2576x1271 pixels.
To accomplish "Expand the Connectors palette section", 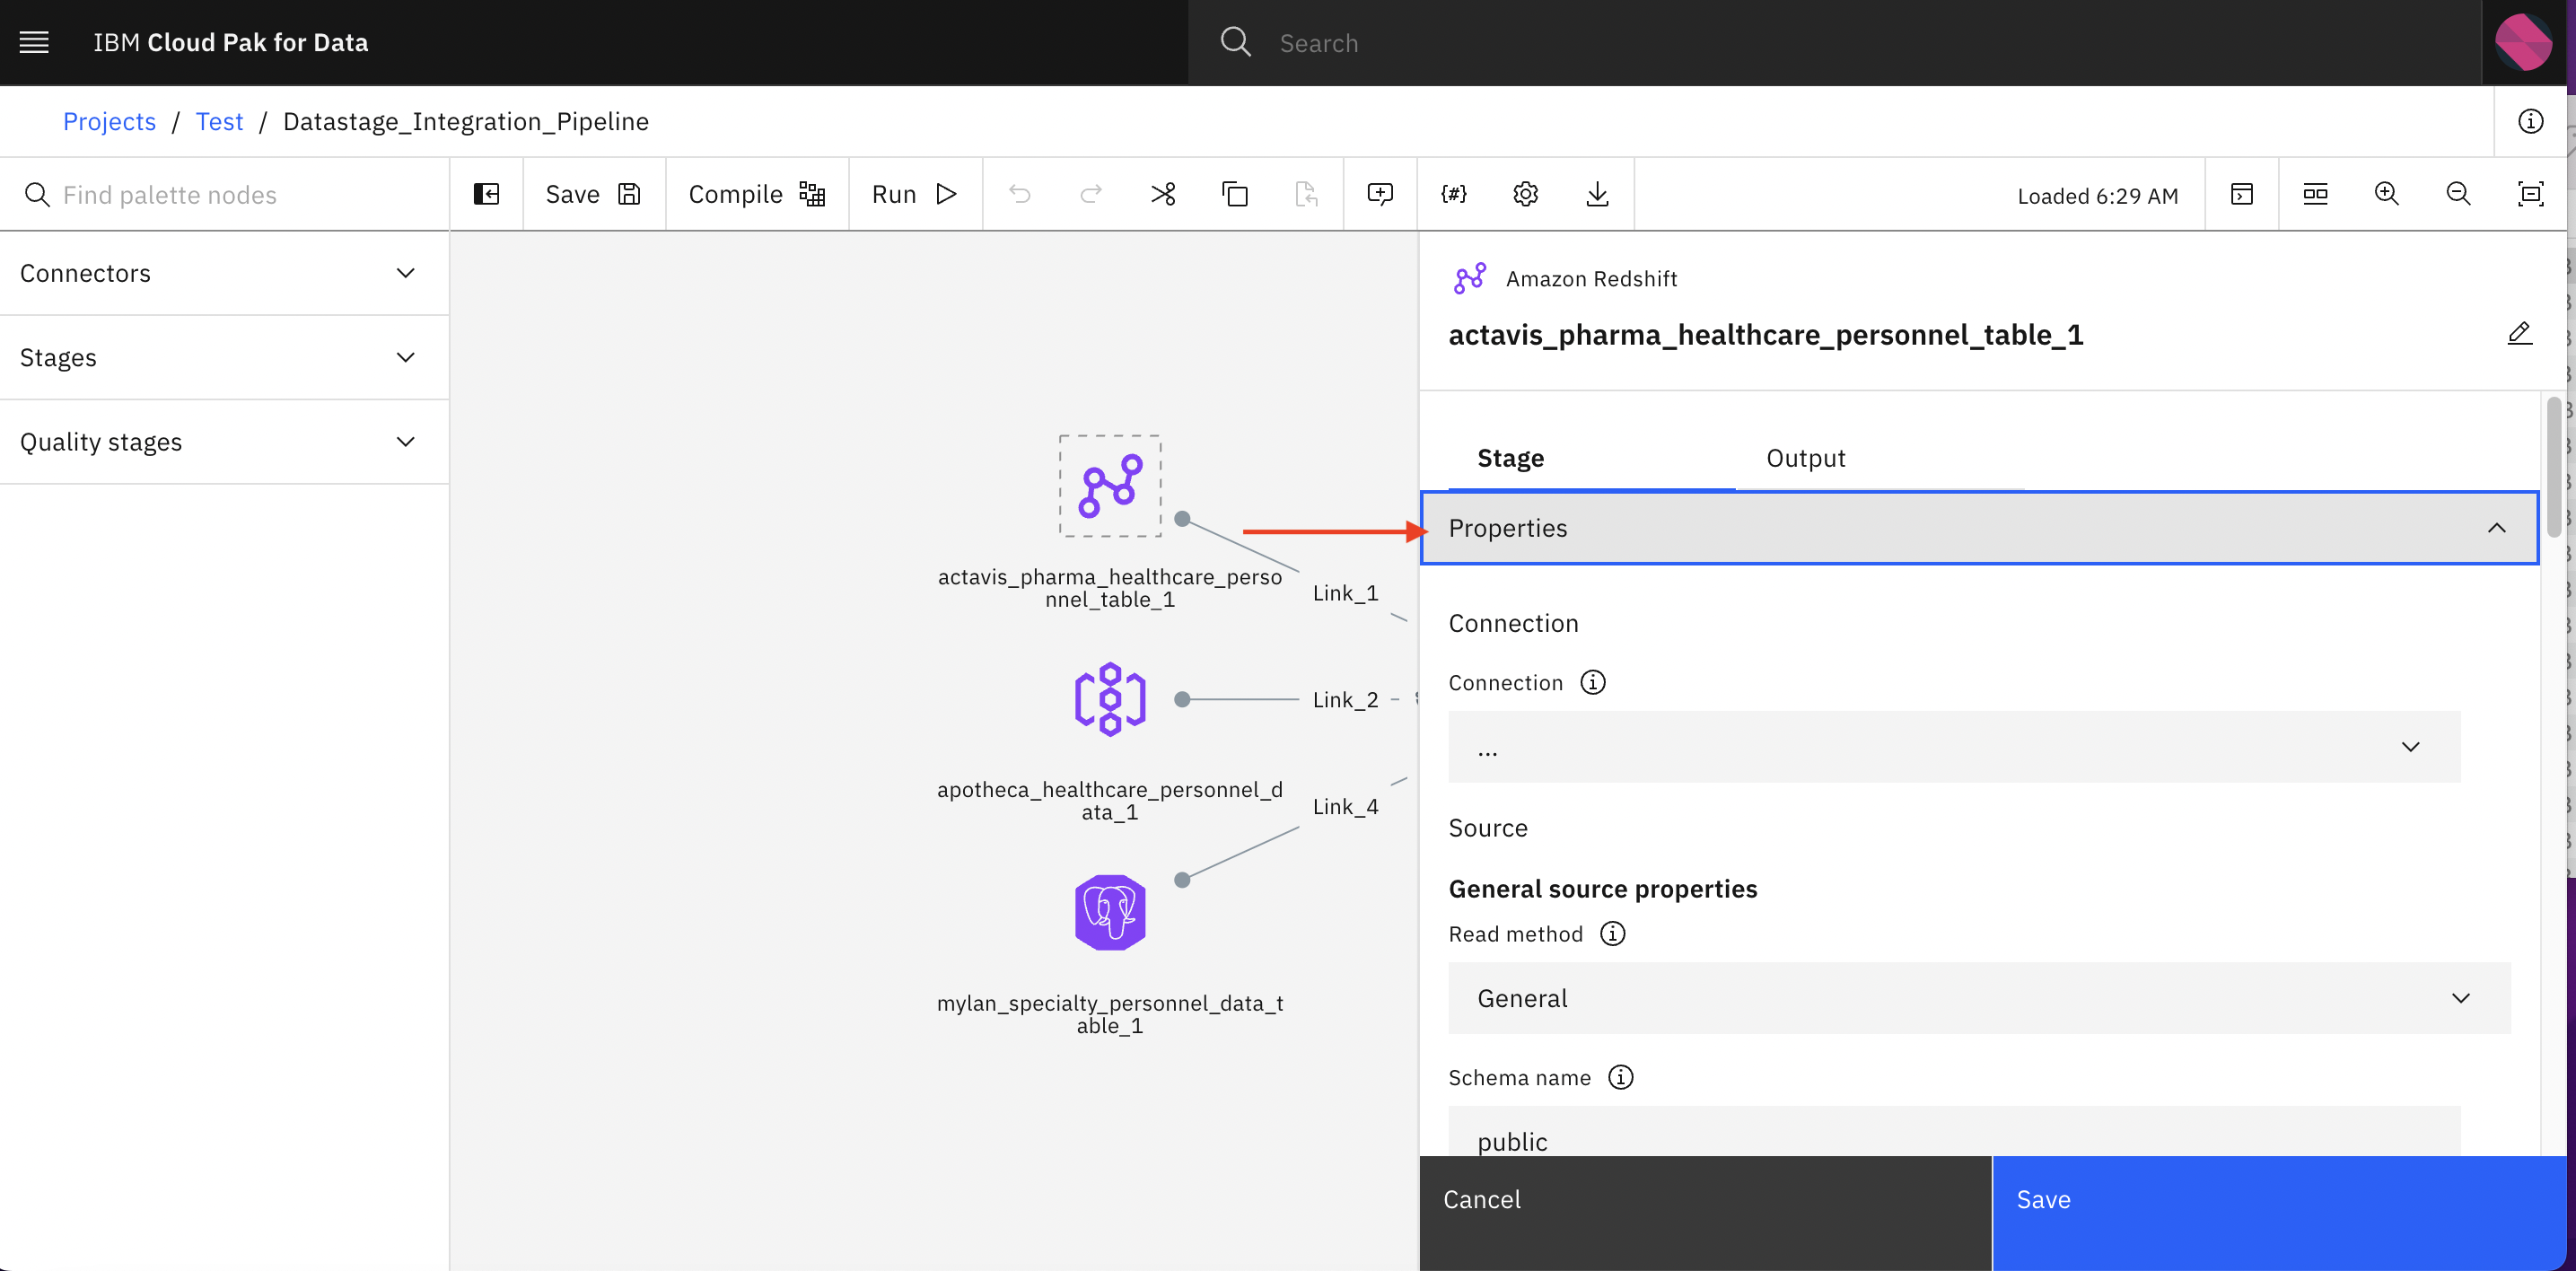I will pyautogui.click(x=224, y=273).
